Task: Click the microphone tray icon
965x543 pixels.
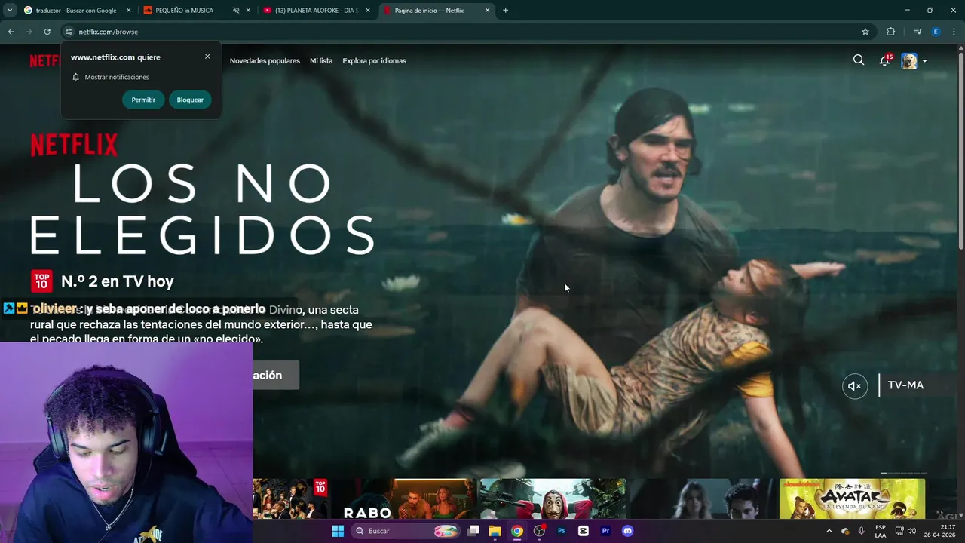Action: [862, 531]
